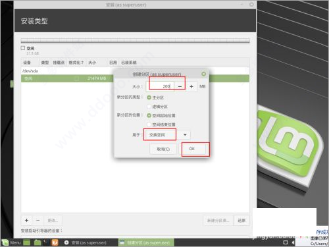The image size is (329, 247).
Task: Toggle the format checkbox in free space row
Action: (76, 78)
